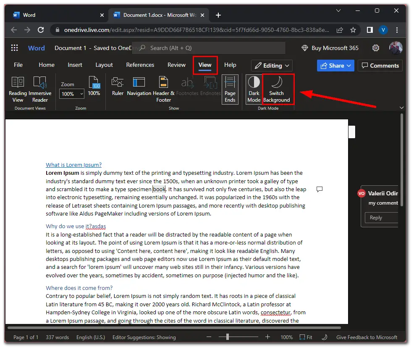Image resolution: width=414 pixels, height=350 pixels.
Task: Click the '337 words' count
Action: (x=57, y=337)
